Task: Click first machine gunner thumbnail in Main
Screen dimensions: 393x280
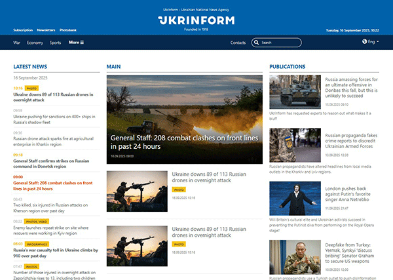Action: [x=137, y=191]
